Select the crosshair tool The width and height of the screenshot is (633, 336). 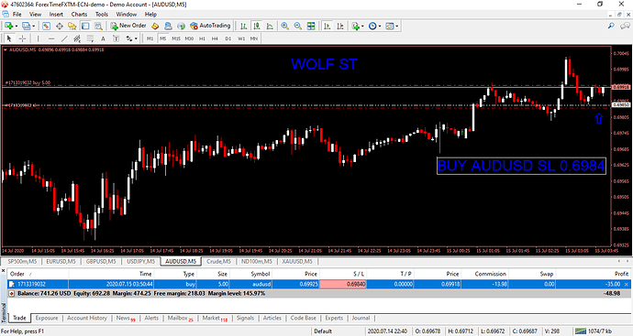23,38
